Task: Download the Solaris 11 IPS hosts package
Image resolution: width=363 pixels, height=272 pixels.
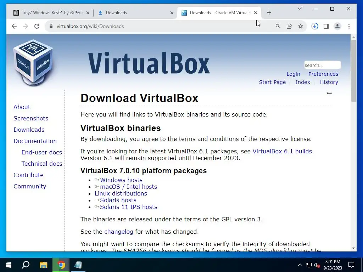Action: tap(128, 207)
